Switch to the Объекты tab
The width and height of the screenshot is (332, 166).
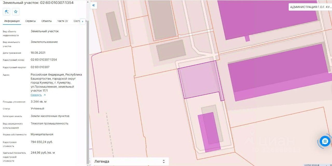(x=46, y=21)
